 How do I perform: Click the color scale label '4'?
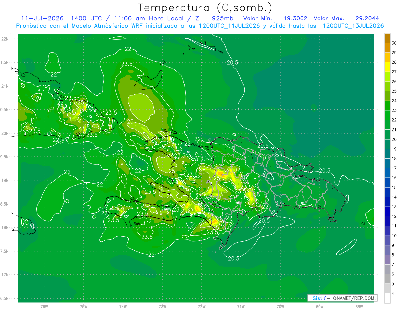[x=393, y=294]
